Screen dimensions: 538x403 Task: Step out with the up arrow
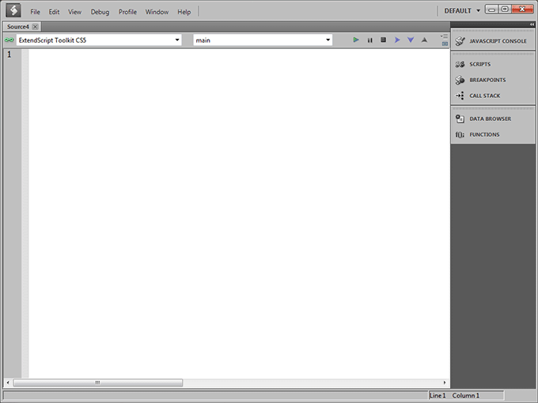coord(424,40)
